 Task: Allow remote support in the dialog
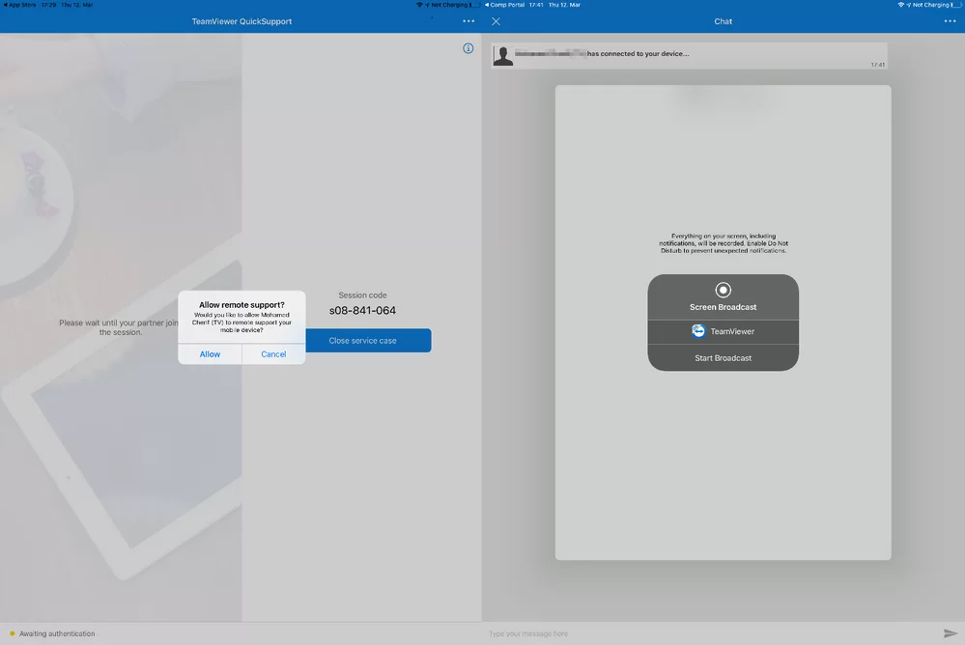click(210, 353)
